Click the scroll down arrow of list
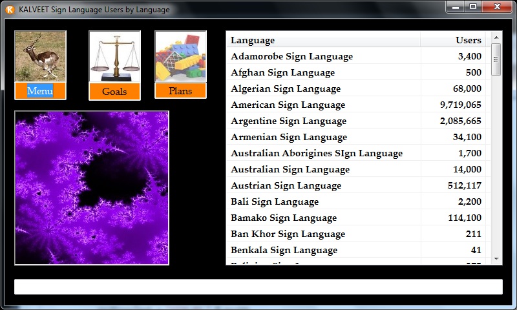 coord(496,258)
